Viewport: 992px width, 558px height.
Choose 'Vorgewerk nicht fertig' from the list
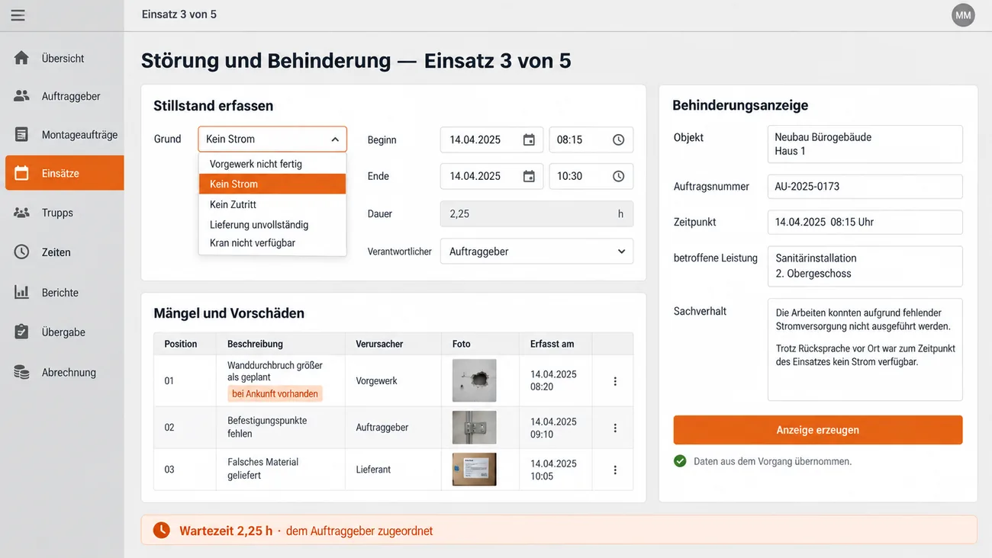(272, 164)
